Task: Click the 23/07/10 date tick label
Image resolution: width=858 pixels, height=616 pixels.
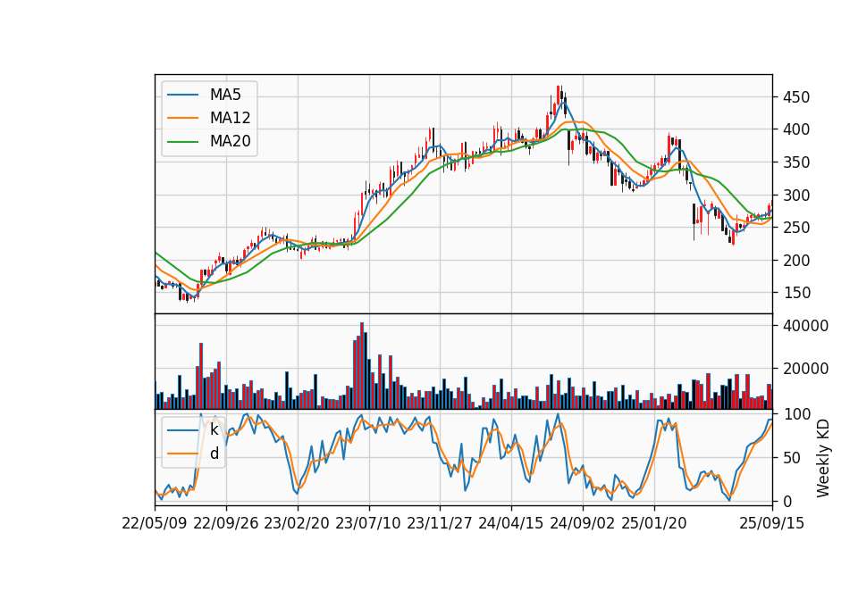Action: click(368, 523)
